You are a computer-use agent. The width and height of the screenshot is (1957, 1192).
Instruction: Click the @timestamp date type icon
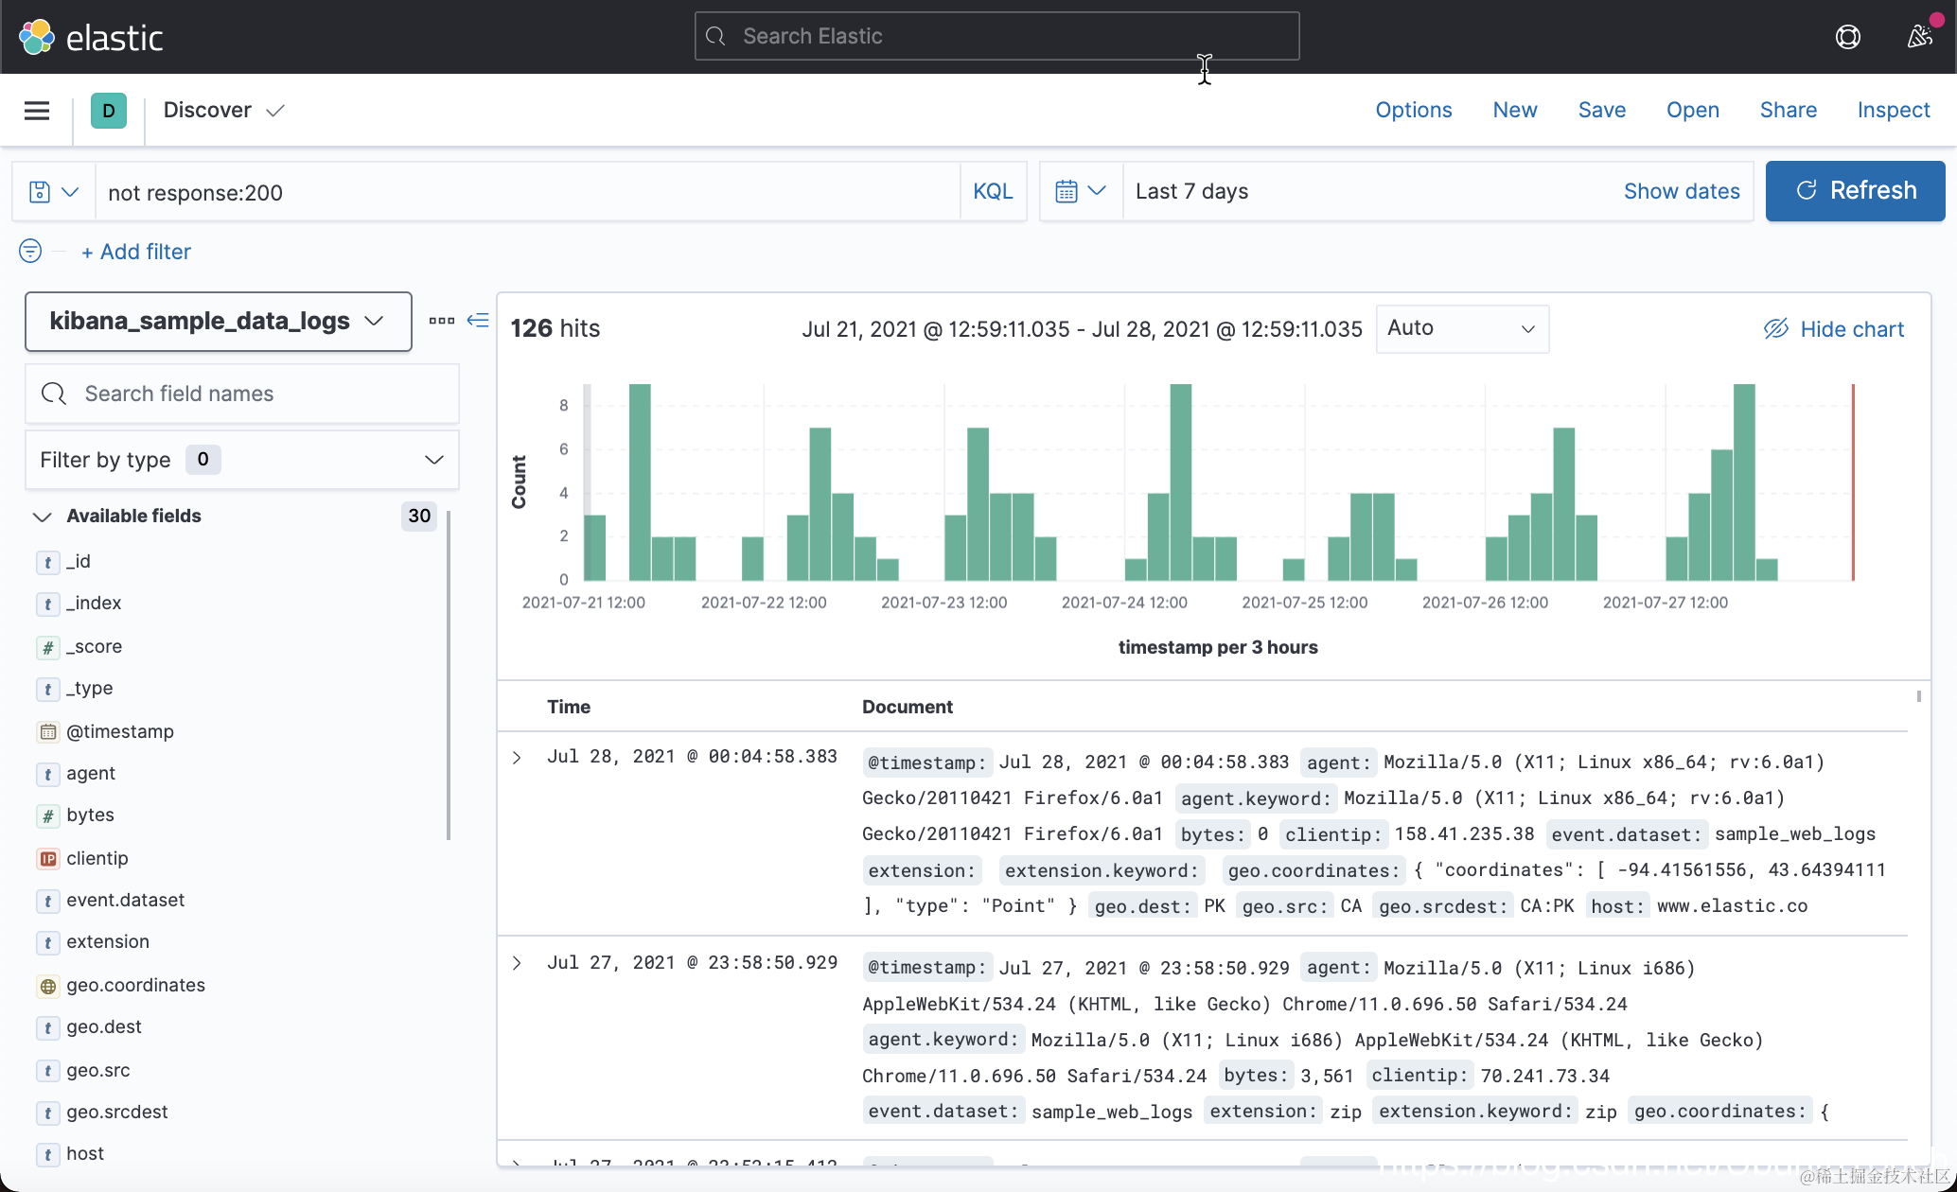48,731
